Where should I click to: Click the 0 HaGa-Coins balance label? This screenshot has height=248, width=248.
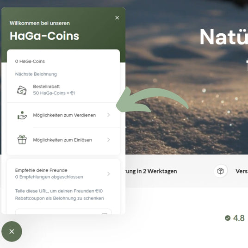[30, 62]
